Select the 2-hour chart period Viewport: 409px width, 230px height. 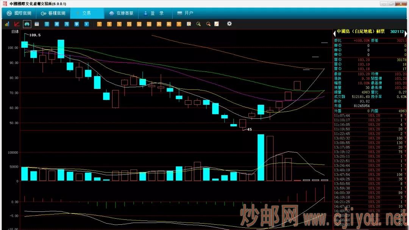(159, 24)
